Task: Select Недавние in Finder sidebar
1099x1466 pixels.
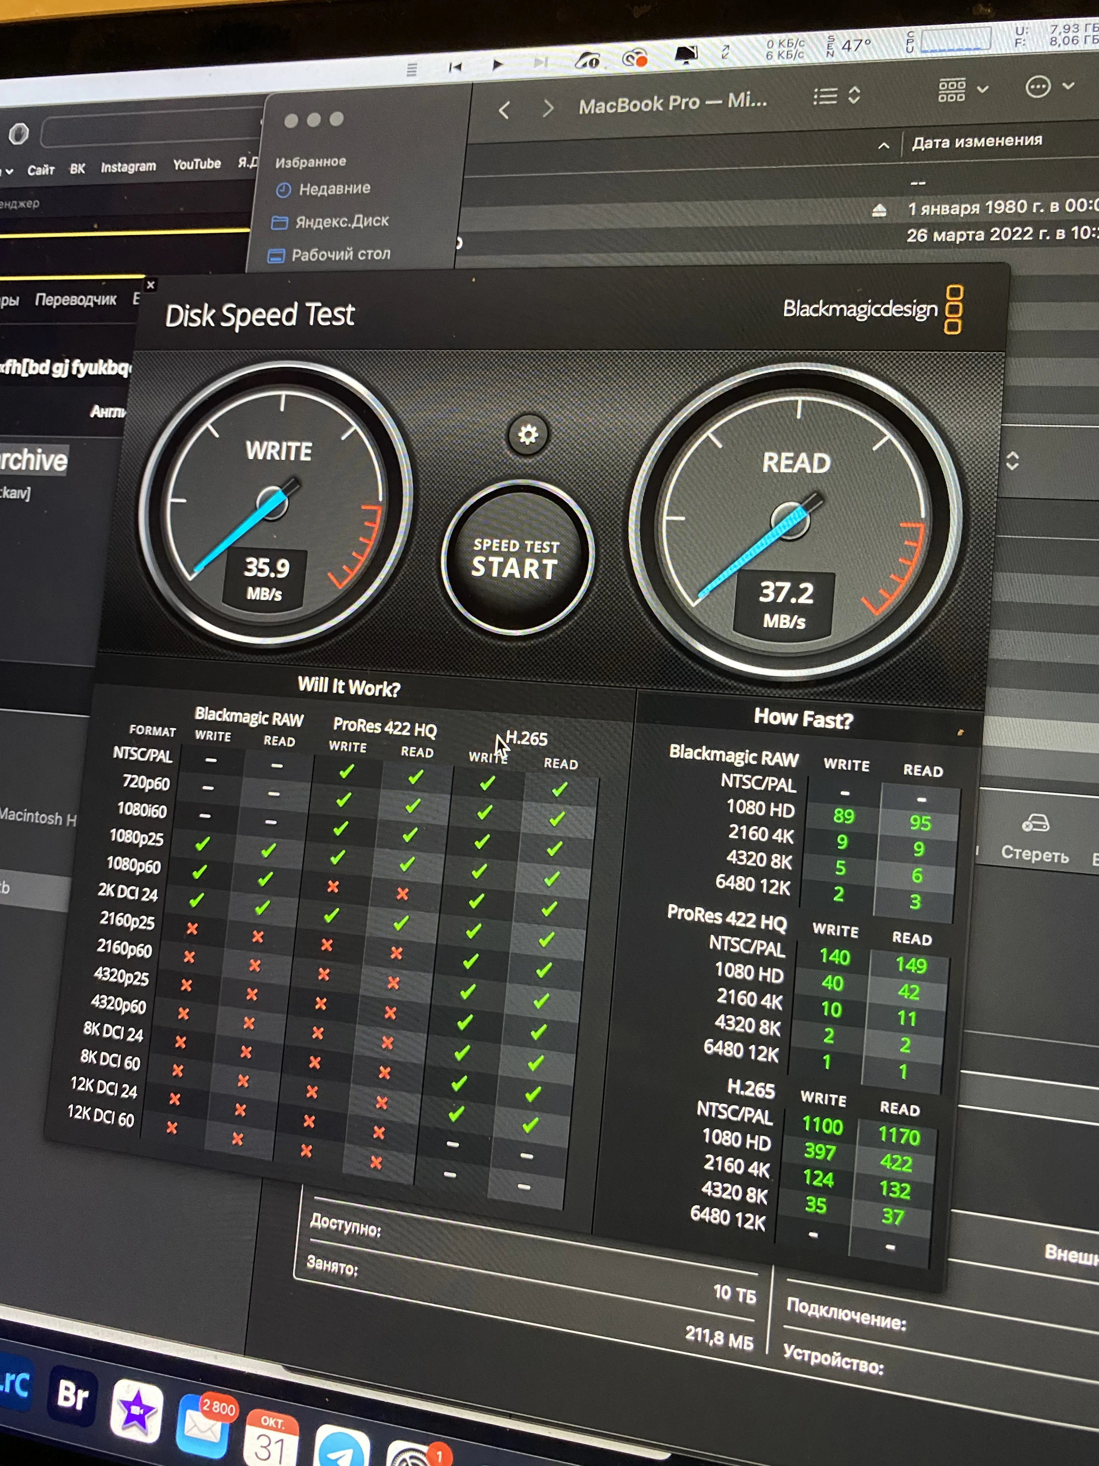Action: [x=334, y=189]
